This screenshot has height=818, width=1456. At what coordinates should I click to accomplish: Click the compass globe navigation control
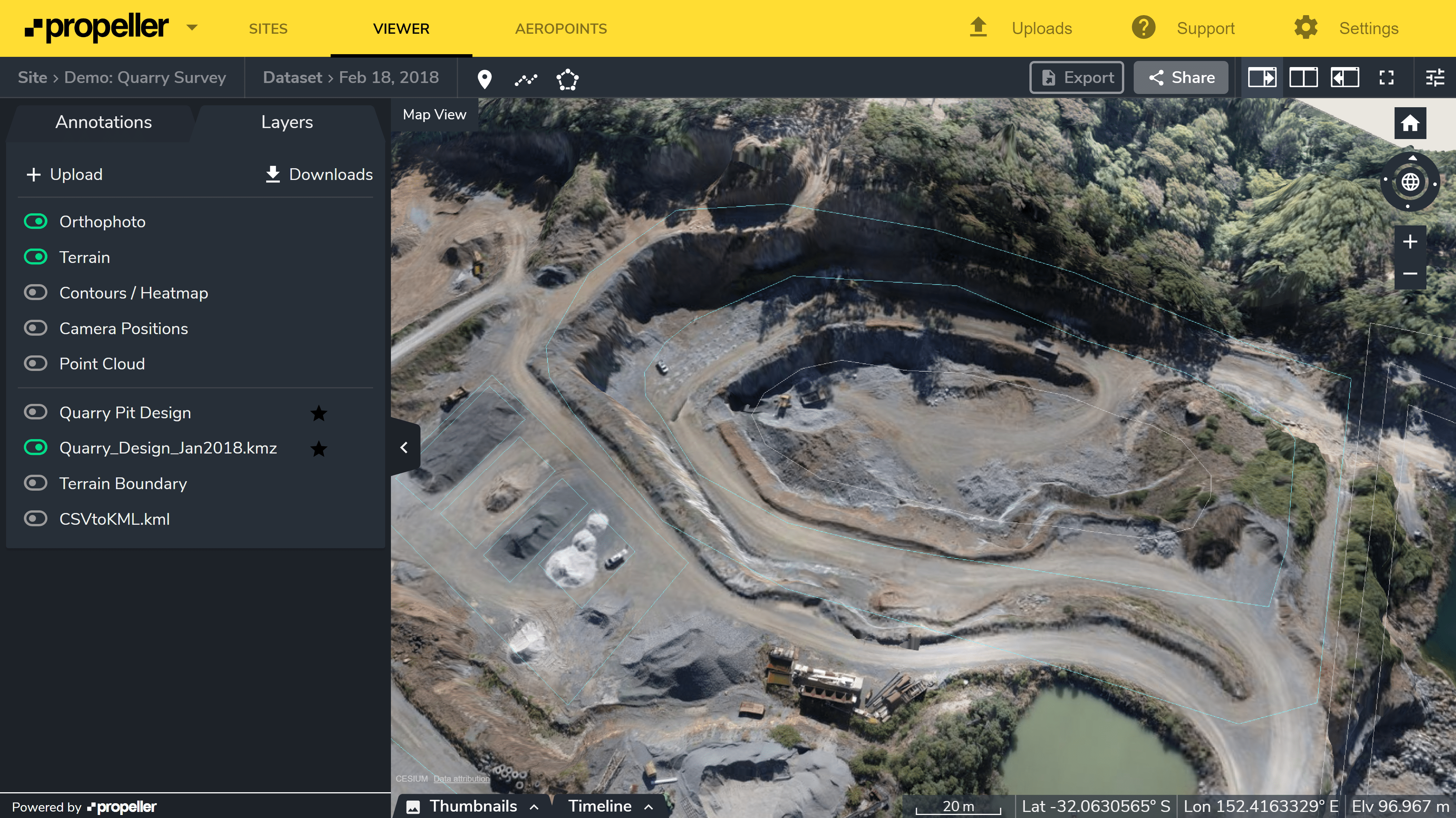[x=1410, y=182]
